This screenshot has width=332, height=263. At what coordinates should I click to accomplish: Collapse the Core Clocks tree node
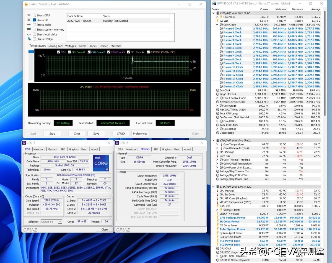coord(217,25)
